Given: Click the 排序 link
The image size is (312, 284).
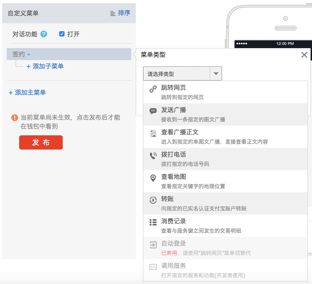Looking at the screenshot, I should coord(124,13).
